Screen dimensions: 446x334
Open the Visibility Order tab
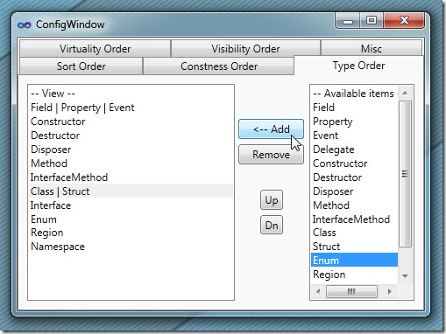(245, 49)
